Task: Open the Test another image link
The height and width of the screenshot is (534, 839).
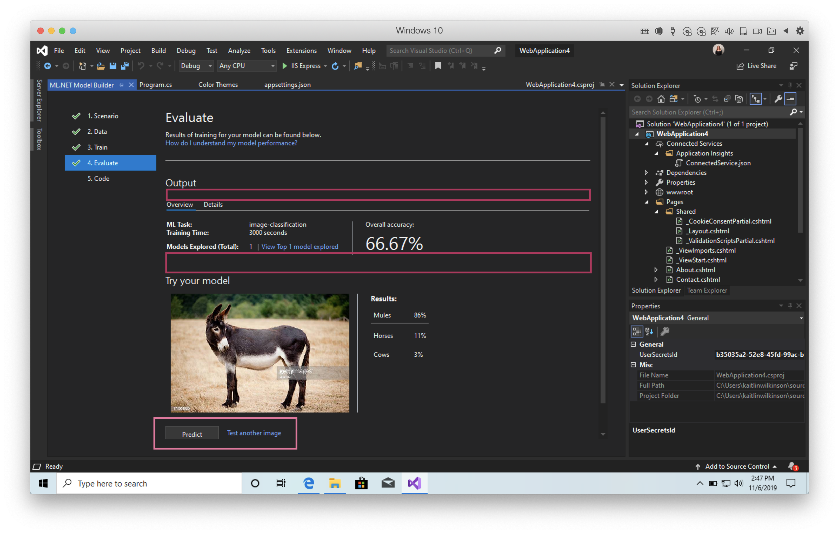Action: [x=254, y=433]
